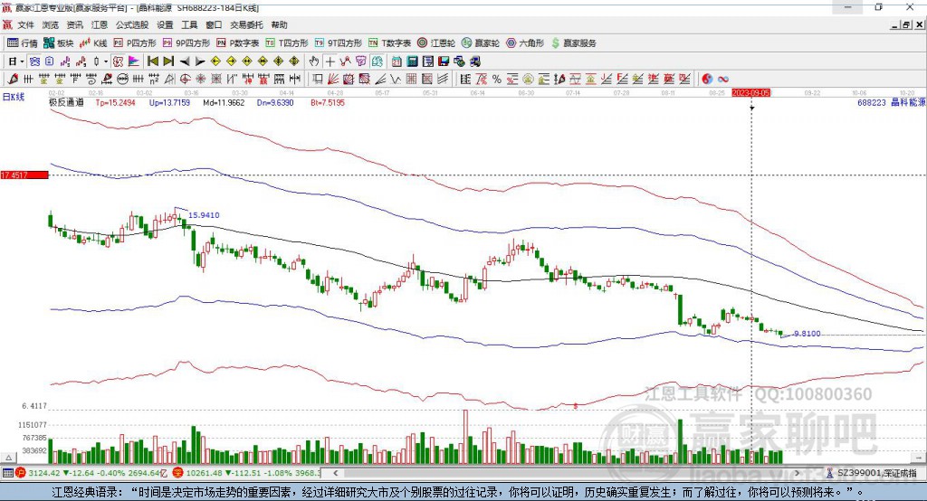Screen dimensions: 927x501
Task: Open the T数字表 tool
Action: (389, 43)
